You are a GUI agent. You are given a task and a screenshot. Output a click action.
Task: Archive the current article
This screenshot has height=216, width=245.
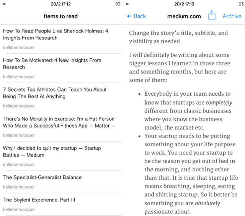pos(232,16)
